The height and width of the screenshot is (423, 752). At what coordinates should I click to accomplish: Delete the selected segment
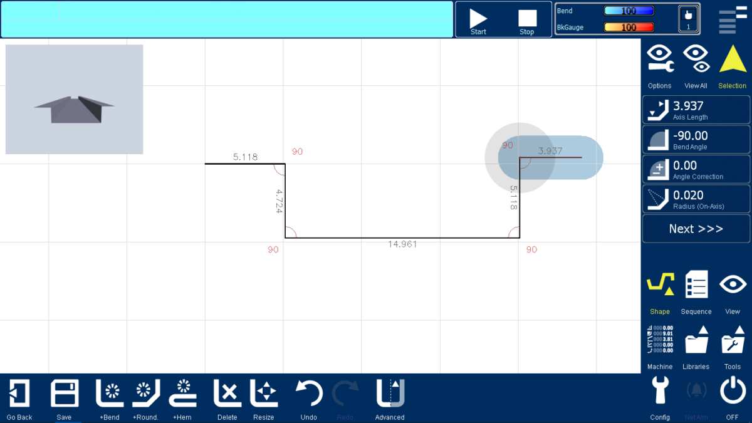(227, 399)
